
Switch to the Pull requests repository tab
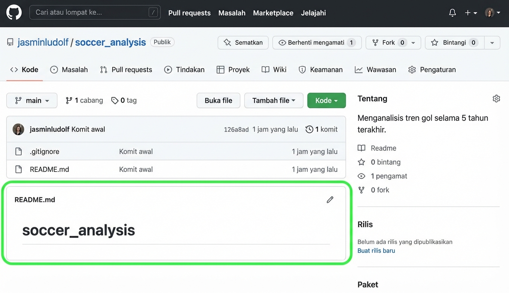126,70
